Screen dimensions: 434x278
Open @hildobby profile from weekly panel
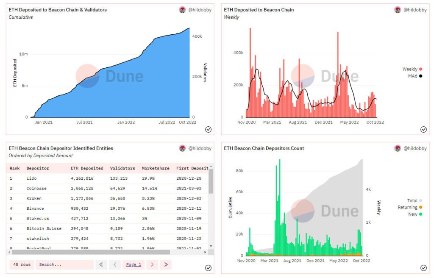[415, 10]
